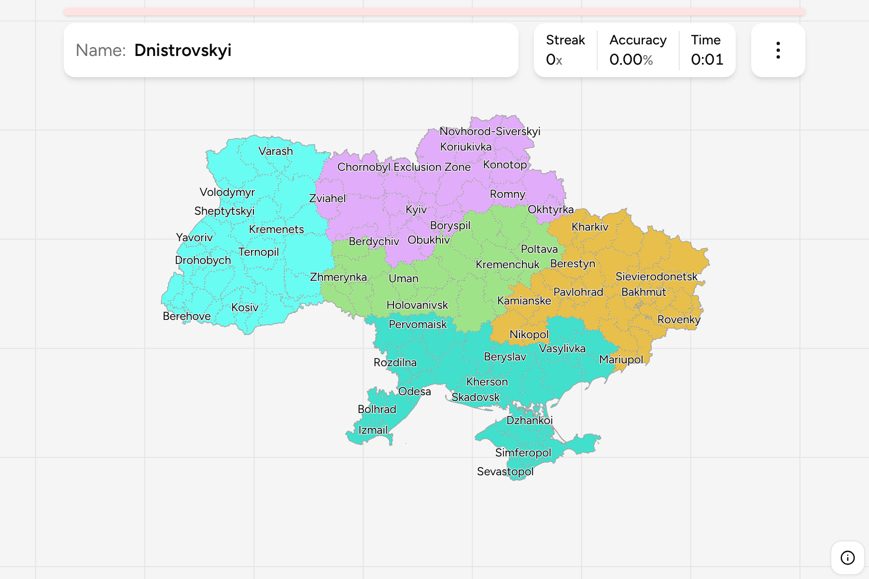869x579 pixels.
Task: Click the Time counter display
Action: point(707,59)
